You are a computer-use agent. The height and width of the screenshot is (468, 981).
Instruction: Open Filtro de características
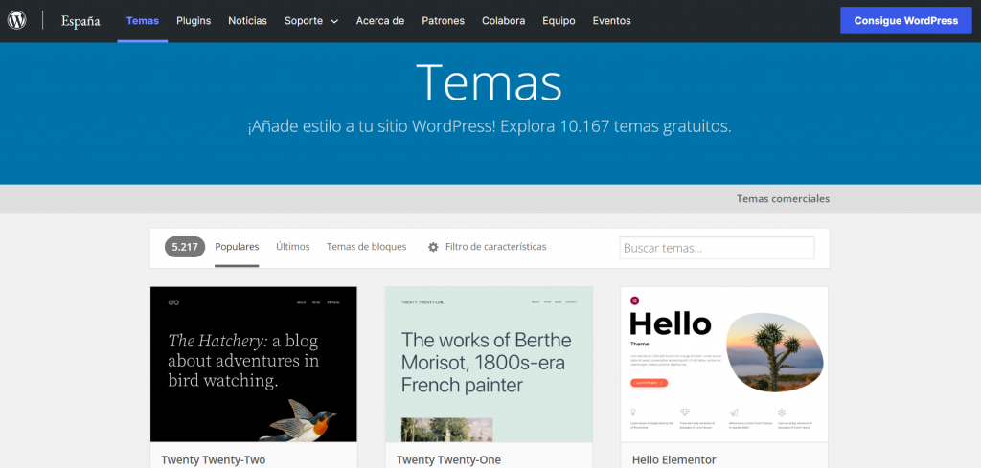pos(495,247)
